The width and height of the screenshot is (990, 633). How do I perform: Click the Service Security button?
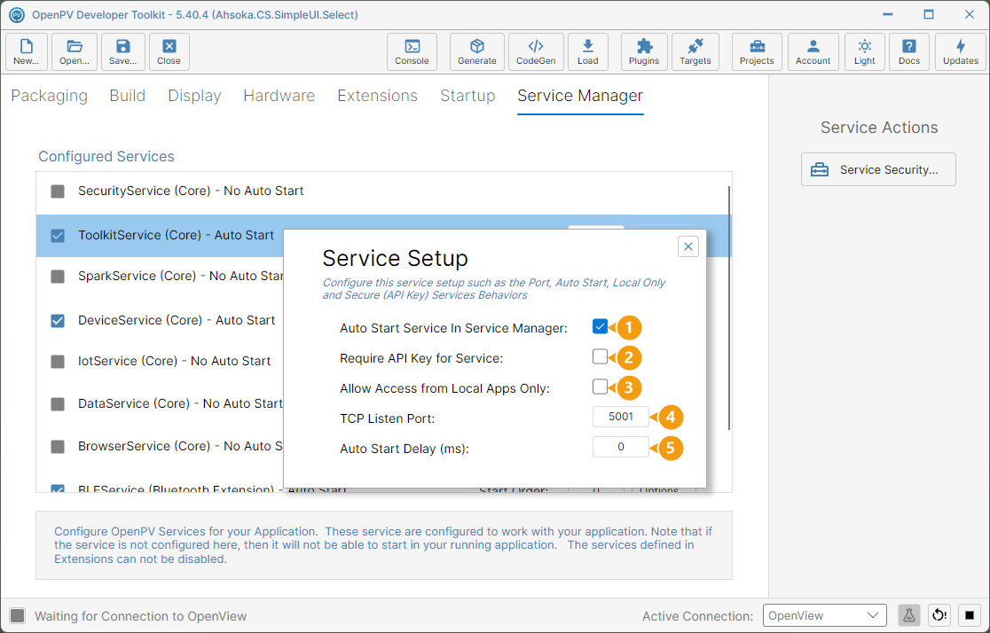click(x=878, y=169)
